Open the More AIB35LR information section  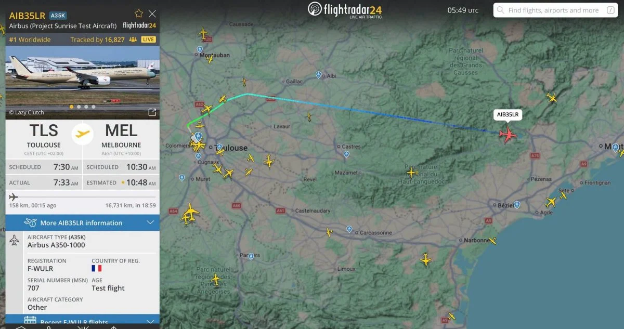(82, 222)
